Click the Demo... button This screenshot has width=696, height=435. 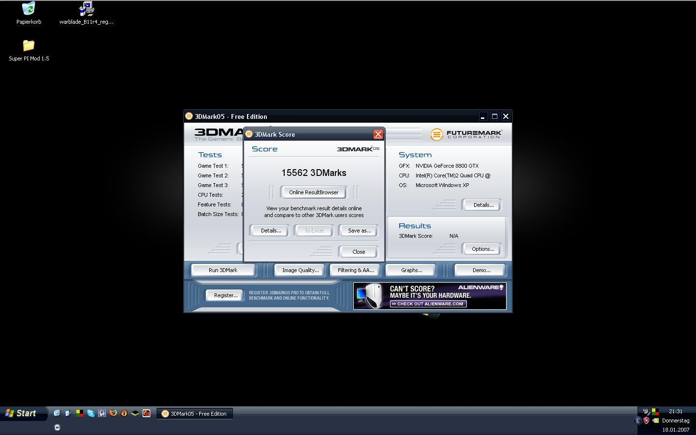tap(481, 270)
